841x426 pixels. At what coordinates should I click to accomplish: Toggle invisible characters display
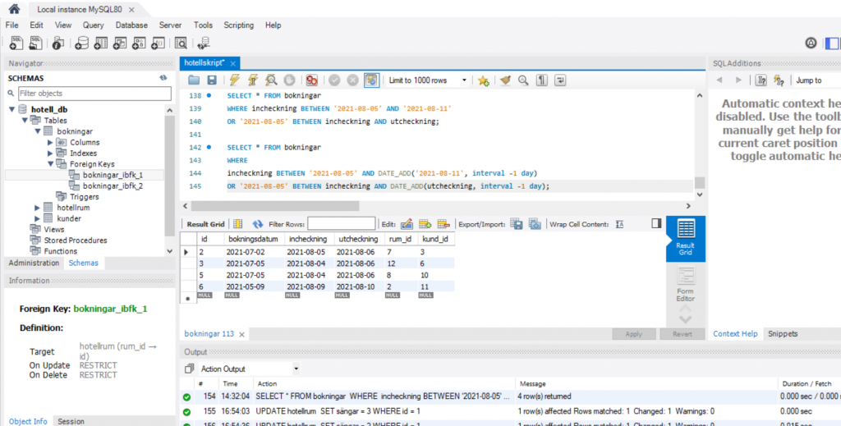542,80
